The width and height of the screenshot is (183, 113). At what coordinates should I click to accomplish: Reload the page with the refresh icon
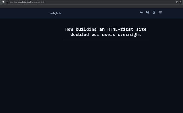point(3,2)
